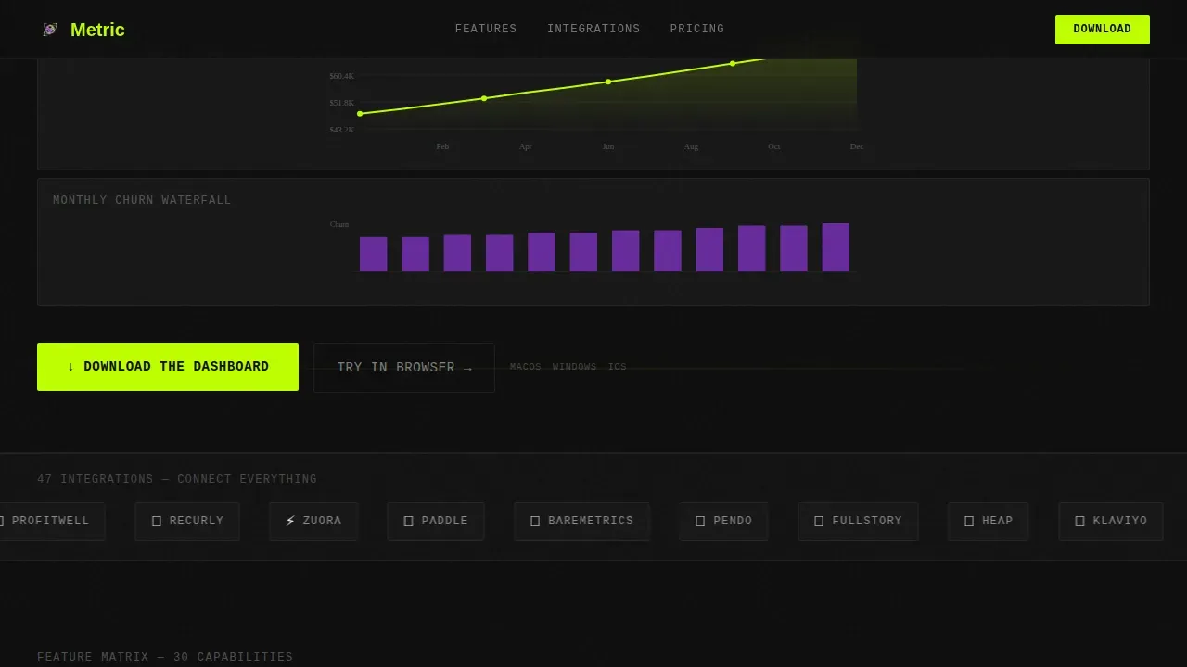Click Download the Dashboard button

(x=168, y=367)
